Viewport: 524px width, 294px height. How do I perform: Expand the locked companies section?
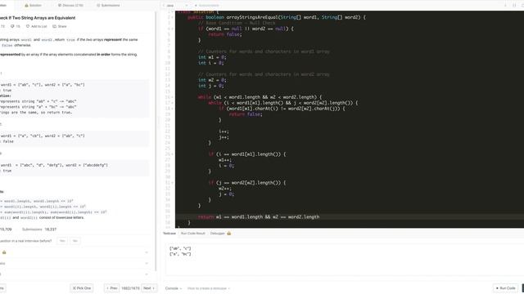(147, 252)
